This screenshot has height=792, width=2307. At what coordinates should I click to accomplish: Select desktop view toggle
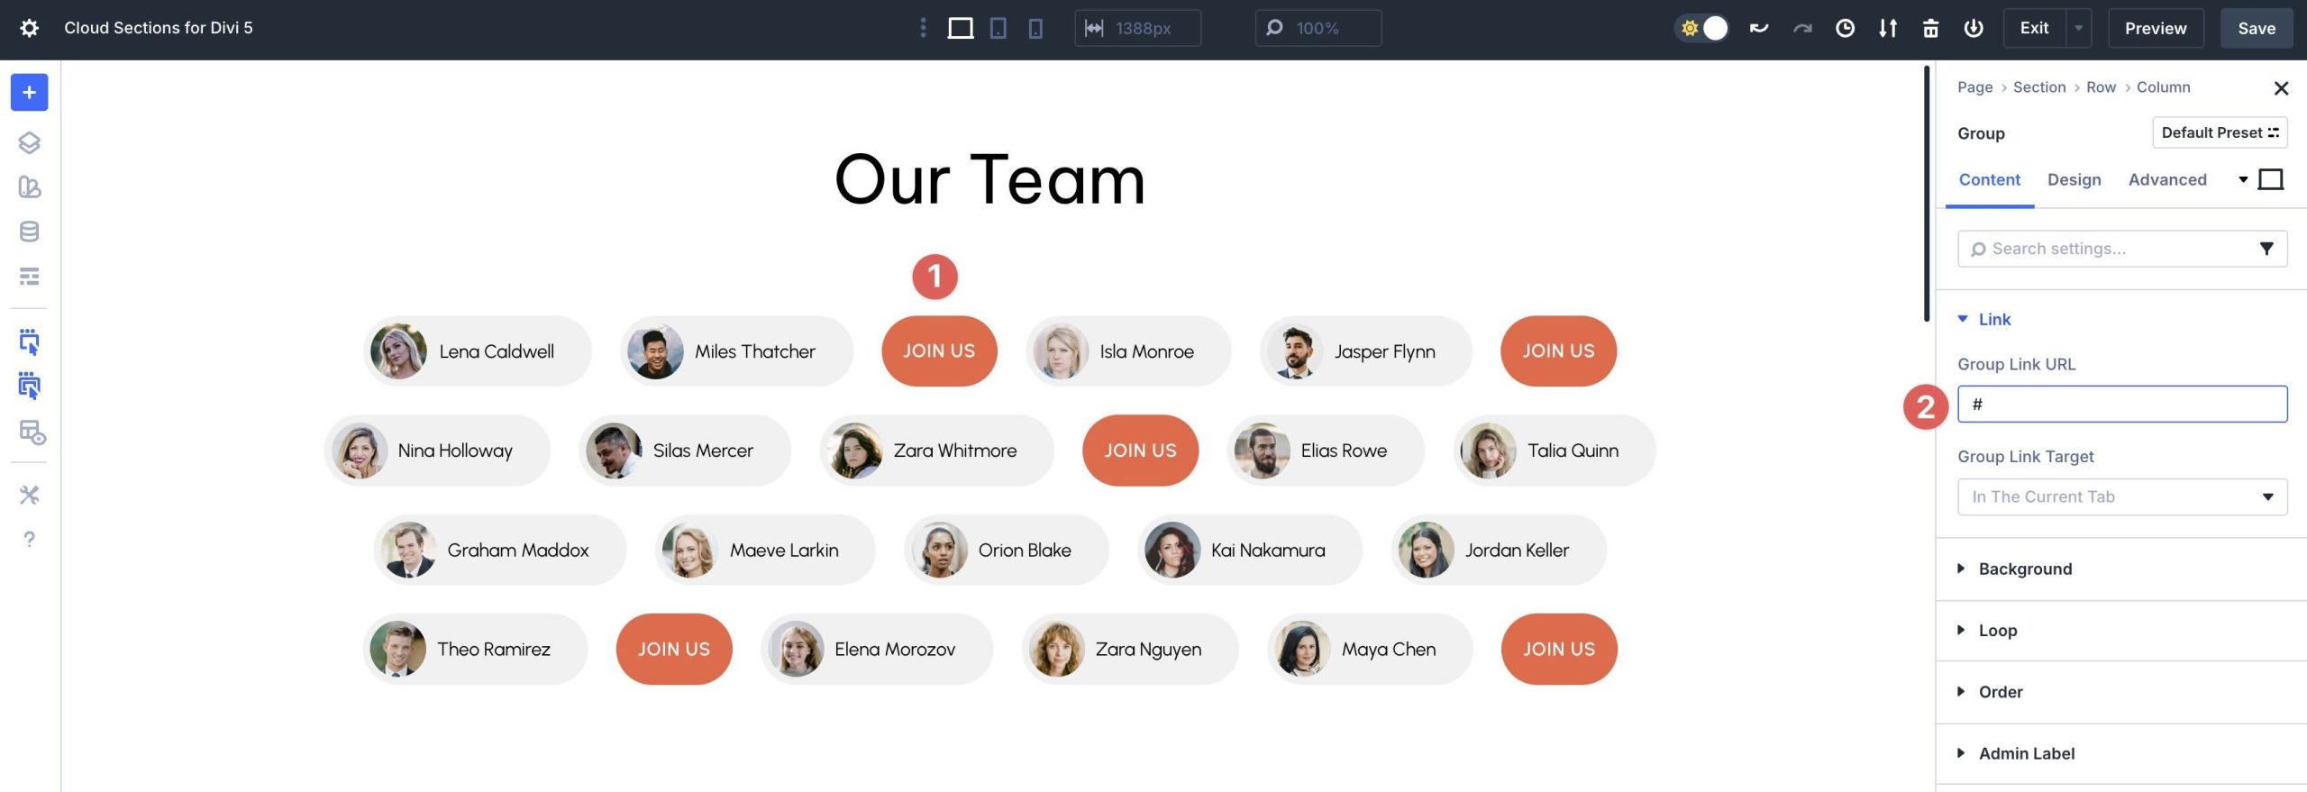[960, 28]
